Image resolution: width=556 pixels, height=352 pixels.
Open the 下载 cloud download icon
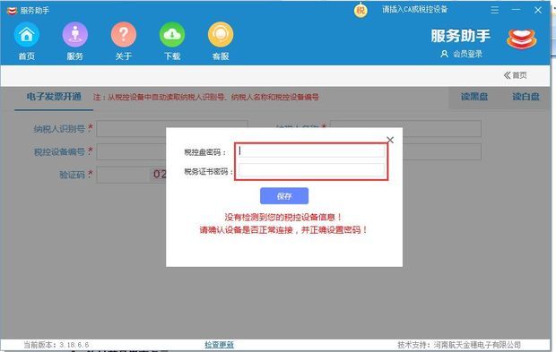coord(172,35)
